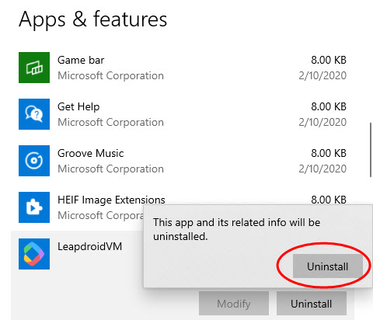The image size is (373, 320).
Task: Click the Apps & features heading
Action: pos(93,19)
